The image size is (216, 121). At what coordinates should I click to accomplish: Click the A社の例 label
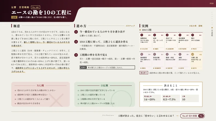(x=193, y=26)
